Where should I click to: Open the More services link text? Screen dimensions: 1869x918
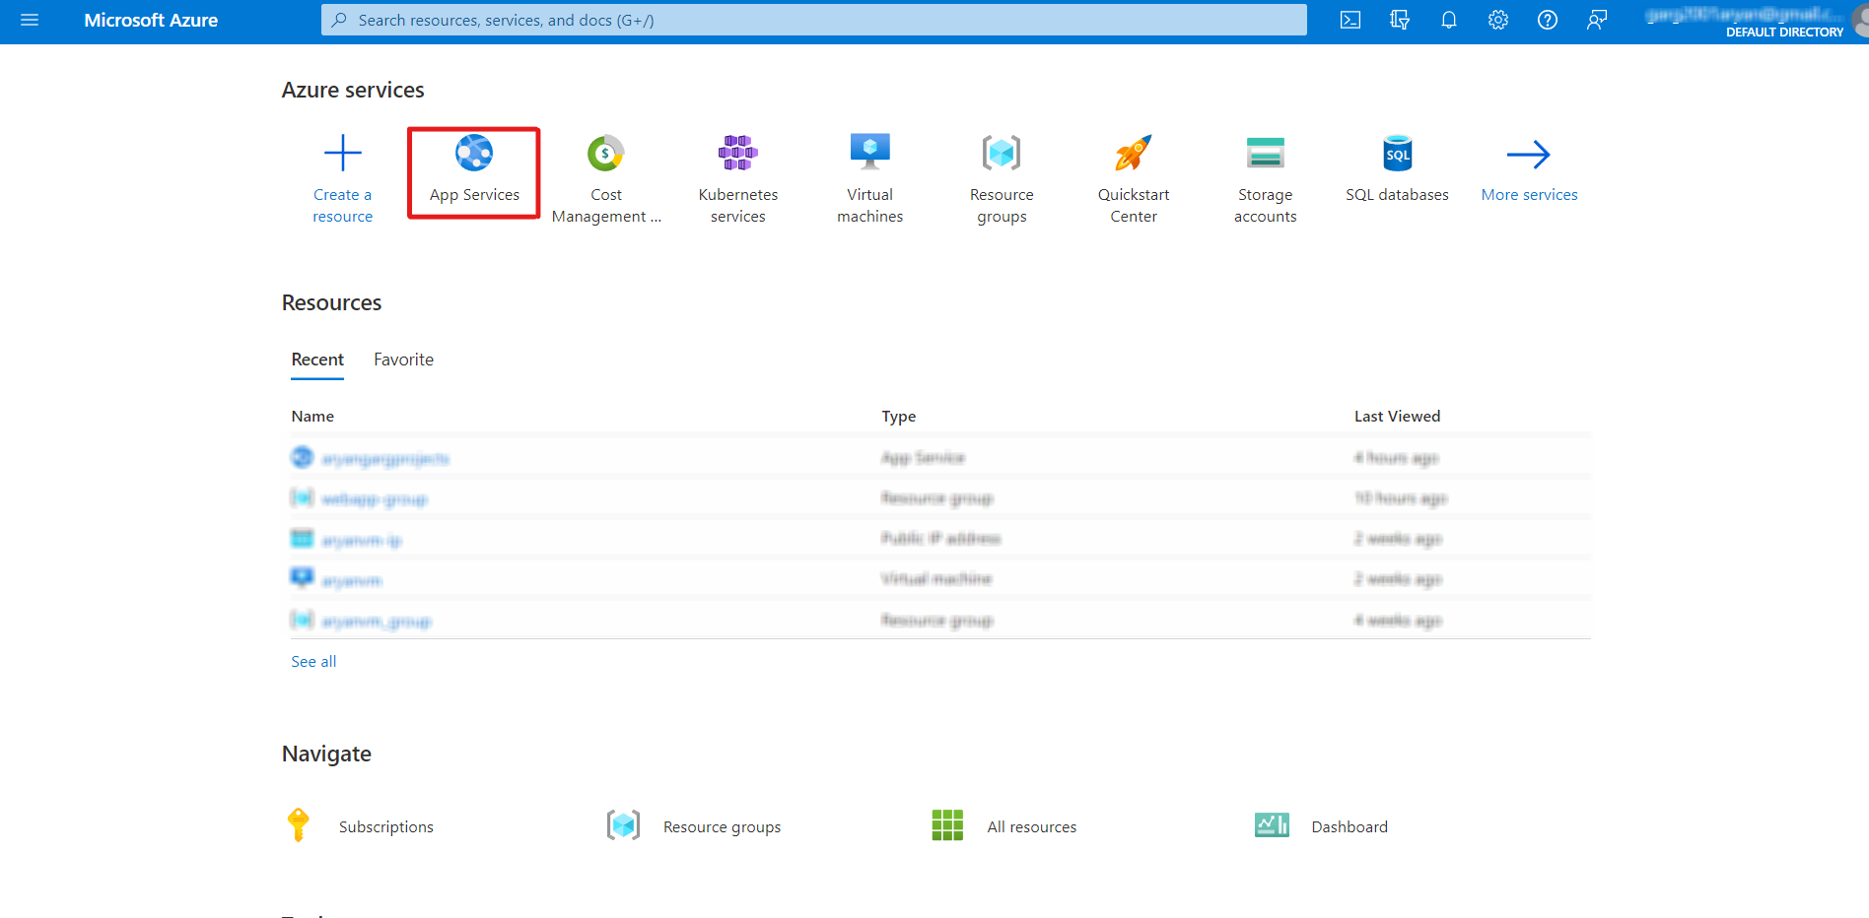click(1529, 195)
